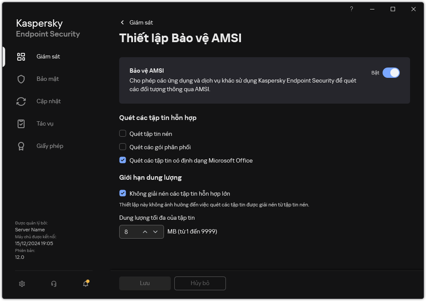Click the Cập nhật refresh icon
Viewport: 426px width, 301px height.
21,101
